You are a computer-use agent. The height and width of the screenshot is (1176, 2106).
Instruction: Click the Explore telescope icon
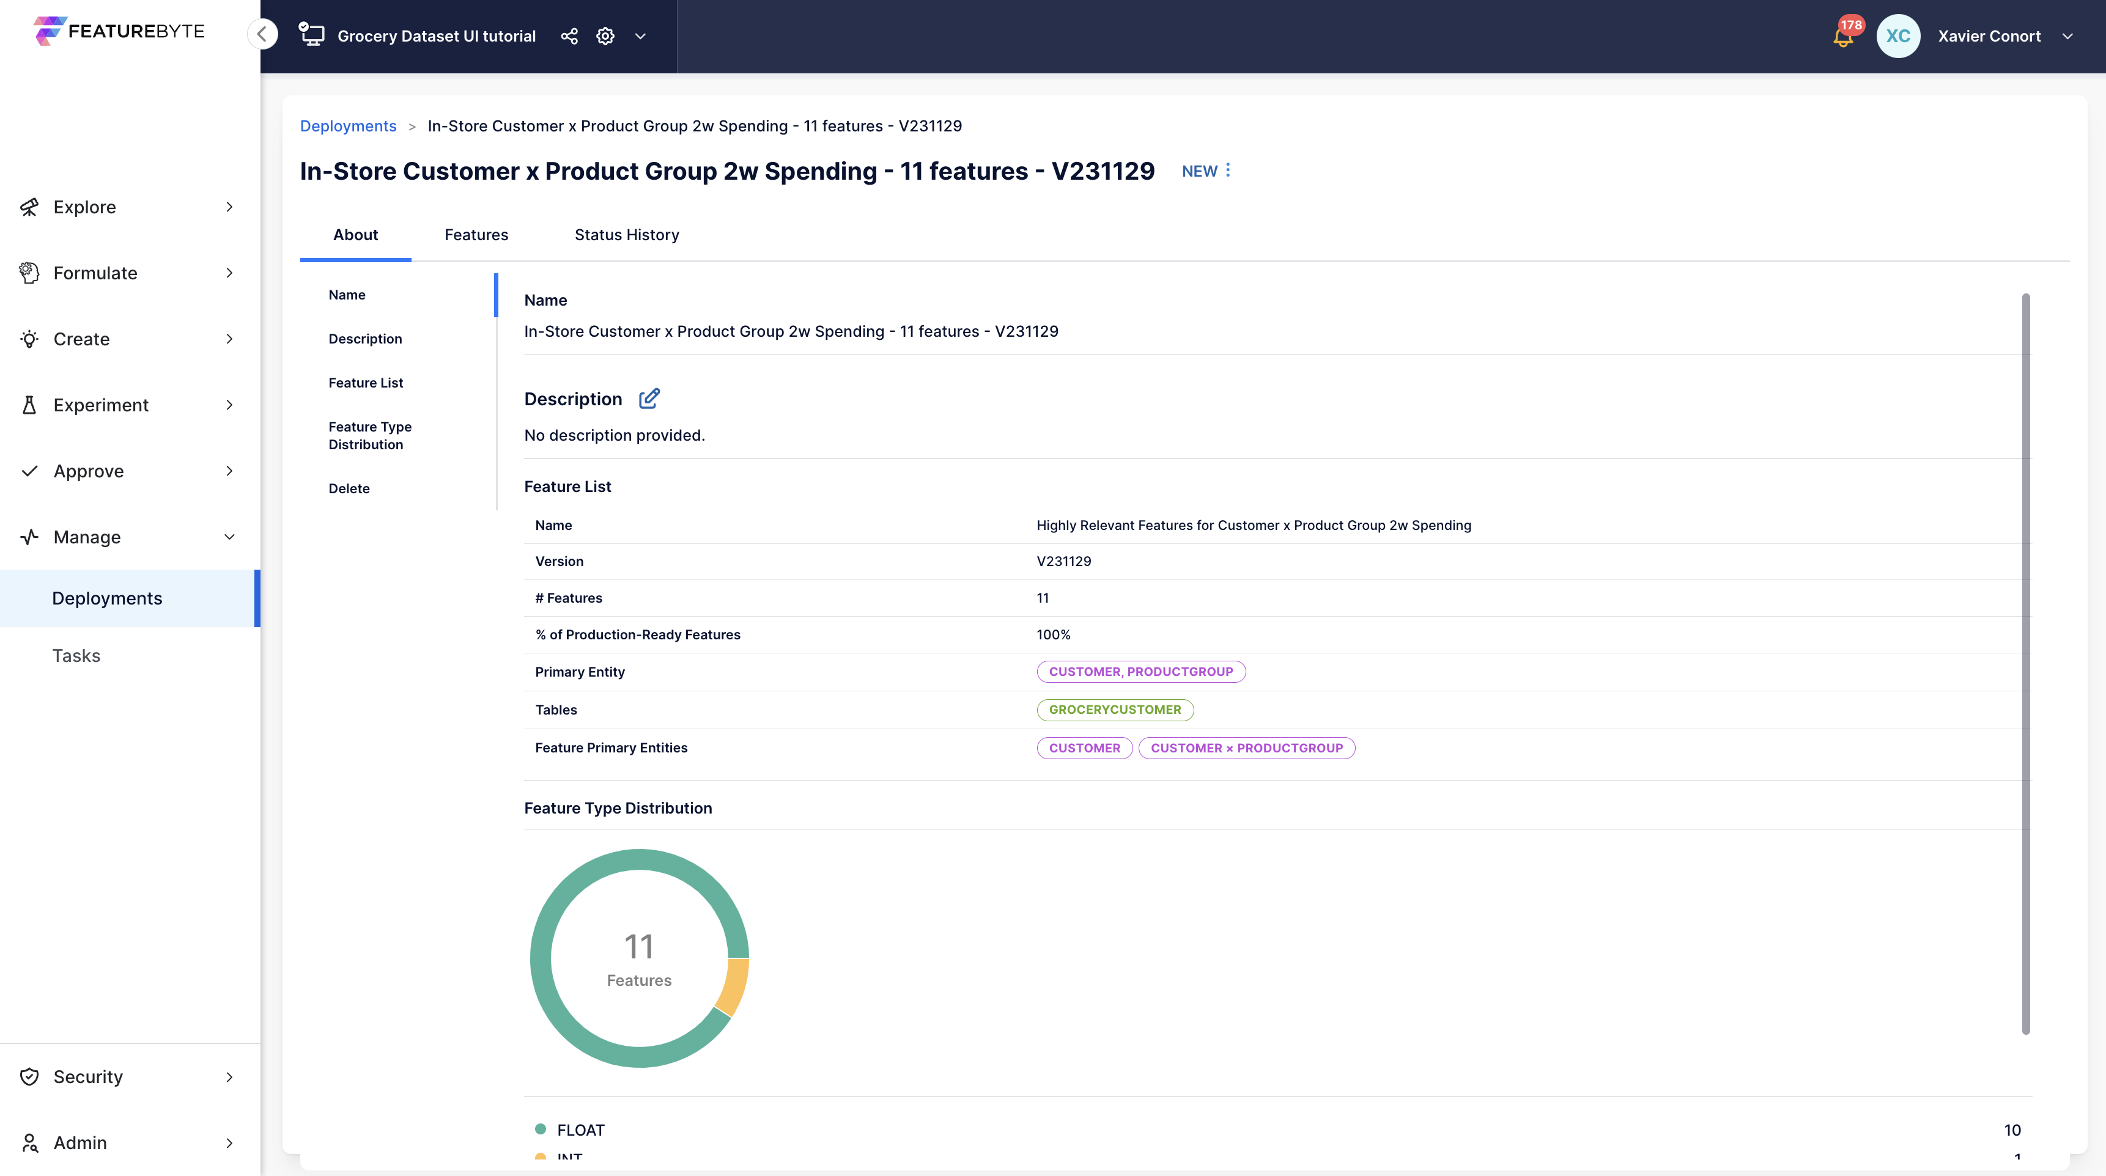(29, 207)
